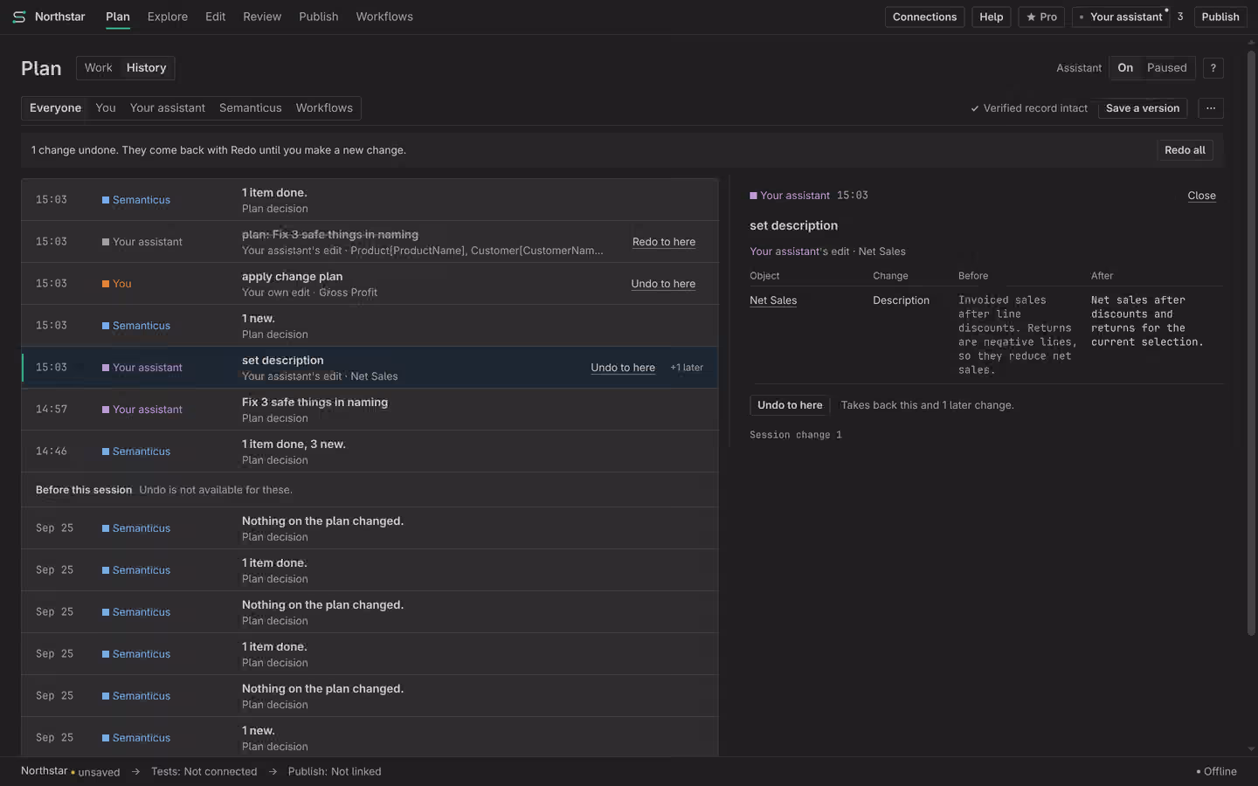Viewport: 1258px width, 786px height.
Task: Switch to the History view
Action: (x=146, y=68)
